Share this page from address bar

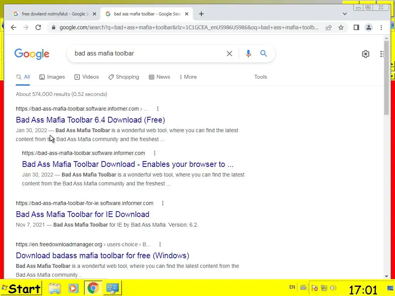tap(329, 27)
